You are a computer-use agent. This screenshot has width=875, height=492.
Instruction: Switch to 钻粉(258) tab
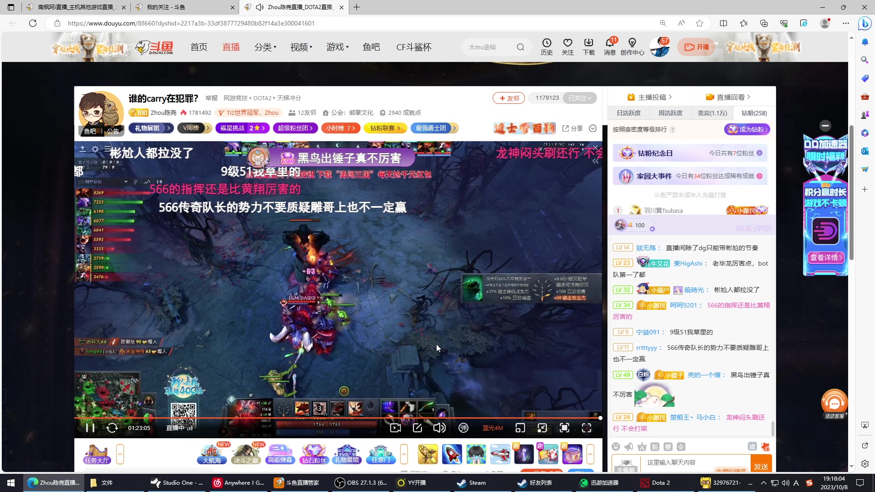pos(754,113)
